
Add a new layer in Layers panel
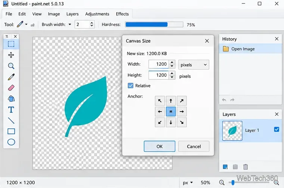(x=225, y=167)
